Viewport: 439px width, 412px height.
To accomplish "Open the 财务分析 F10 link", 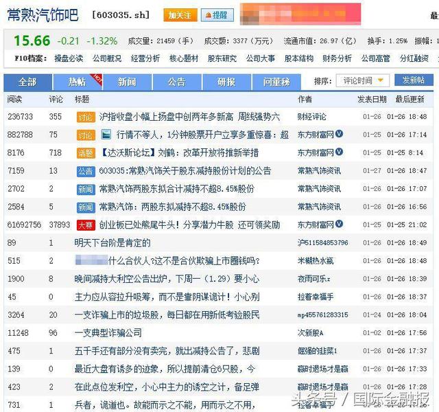I will 337,58.
